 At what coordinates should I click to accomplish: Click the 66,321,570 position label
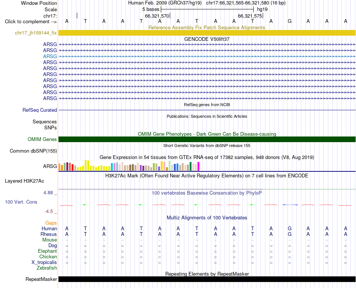[157, 16]
